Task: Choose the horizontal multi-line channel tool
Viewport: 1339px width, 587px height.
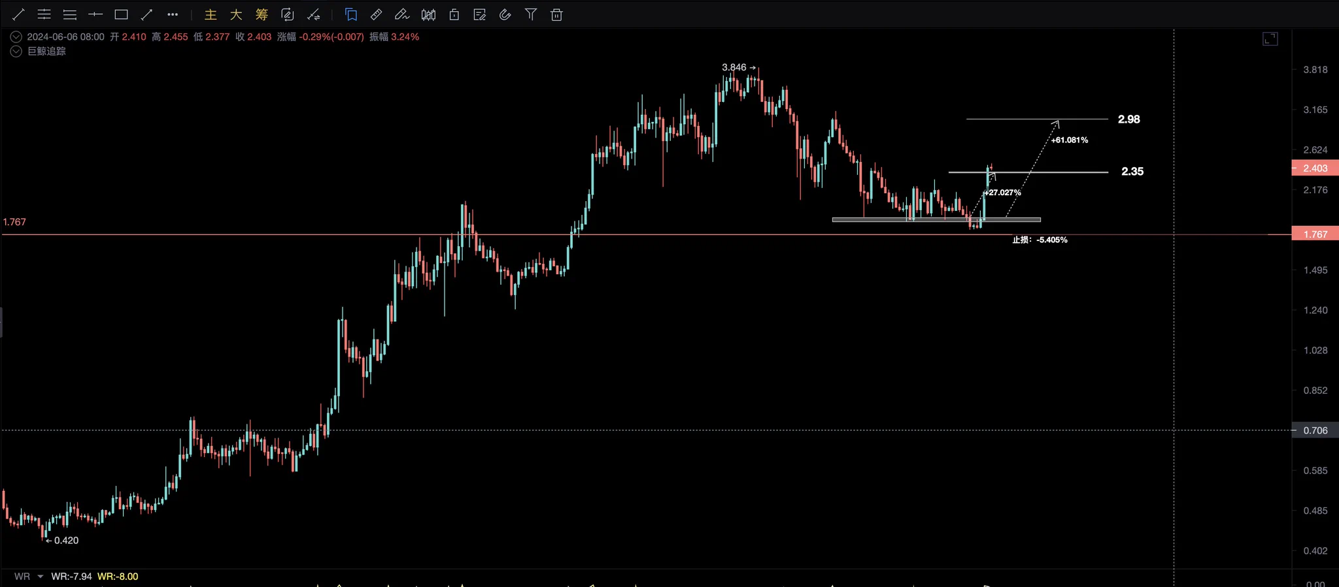Action: [x=44, y=14]
